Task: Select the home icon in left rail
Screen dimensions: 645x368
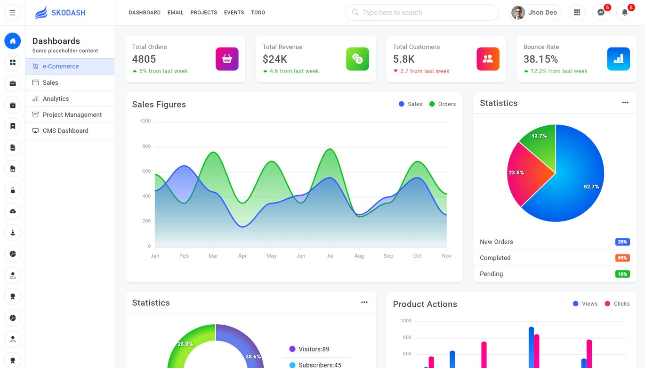Action: point(13,41)
